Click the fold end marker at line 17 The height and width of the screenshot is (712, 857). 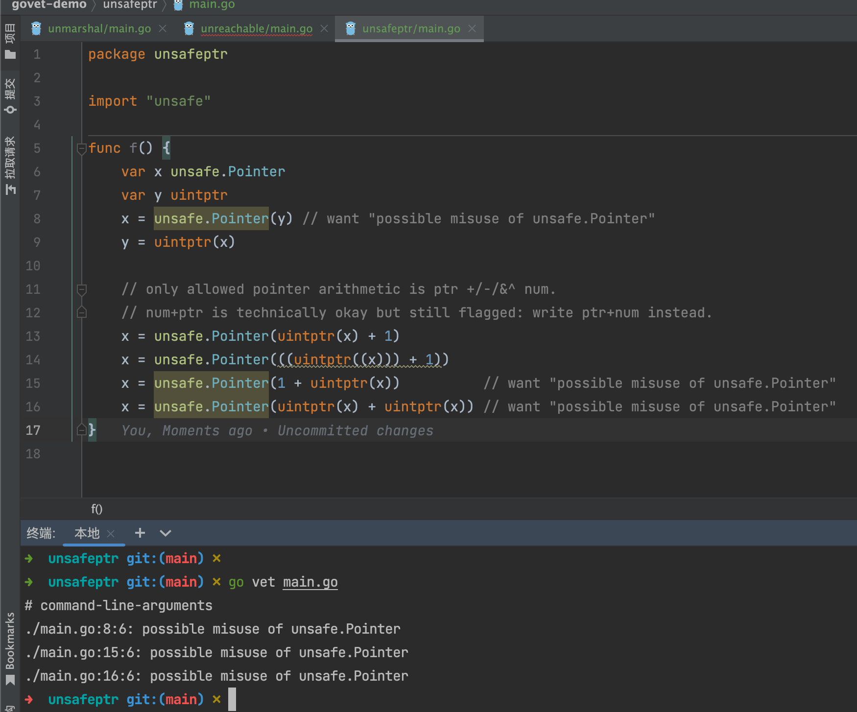(x=82, y=430)
